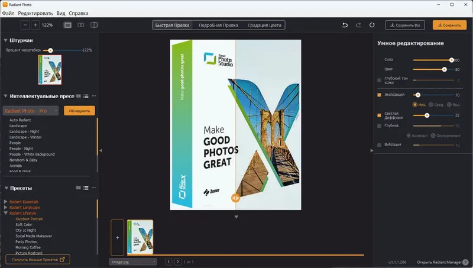The width and height of the screenshot is (473, 268).
Task: Click orange Сохранить button
Action: tap(449, 25)
